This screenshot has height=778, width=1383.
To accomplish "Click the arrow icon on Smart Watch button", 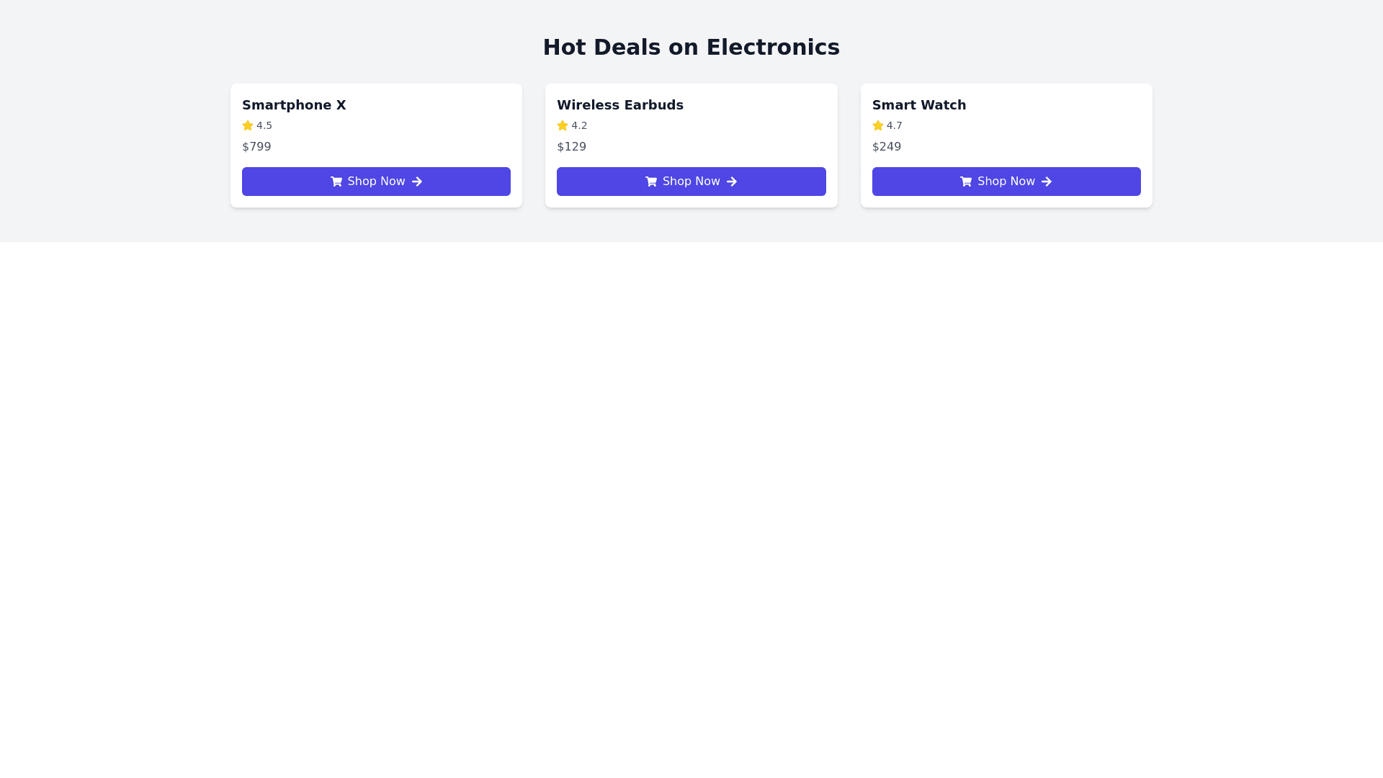I will [1047, 182].
